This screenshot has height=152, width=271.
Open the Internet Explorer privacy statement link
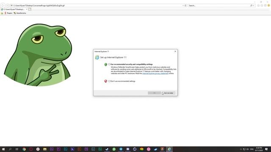pos(155,73)
